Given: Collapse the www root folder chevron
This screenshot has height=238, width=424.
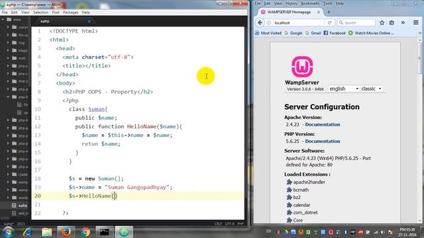Looking at the screenshot, I should pyautogui.click(x=3, y=19).
